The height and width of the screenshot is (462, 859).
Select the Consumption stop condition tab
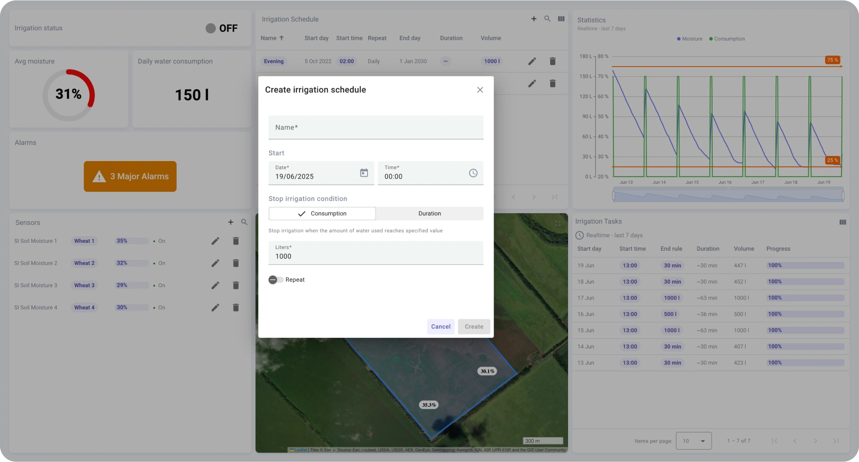323,214
